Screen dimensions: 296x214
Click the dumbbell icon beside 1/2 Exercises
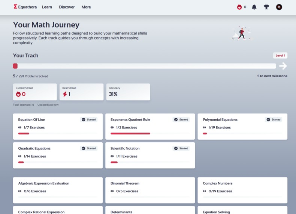click(112, 127)
